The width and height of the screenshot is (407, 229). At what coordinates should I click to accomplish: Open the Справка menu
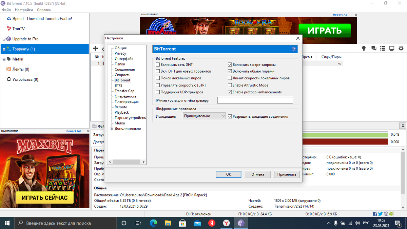[44, 10]
